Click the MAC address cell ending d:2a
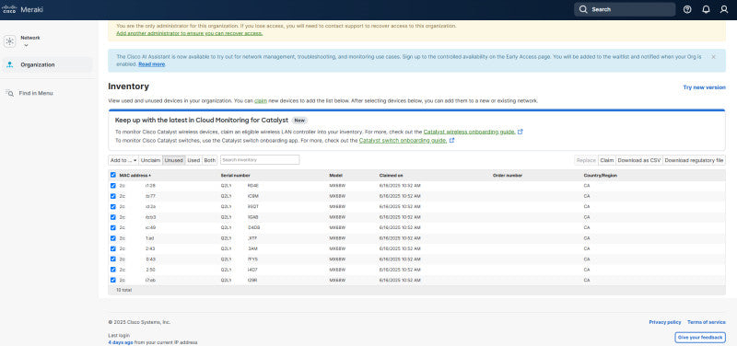This screenshot has height=346, width=737. coord(137,206)
